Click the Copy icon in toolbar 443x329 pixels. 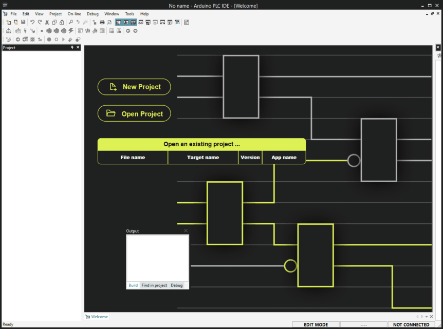point(54,23)
